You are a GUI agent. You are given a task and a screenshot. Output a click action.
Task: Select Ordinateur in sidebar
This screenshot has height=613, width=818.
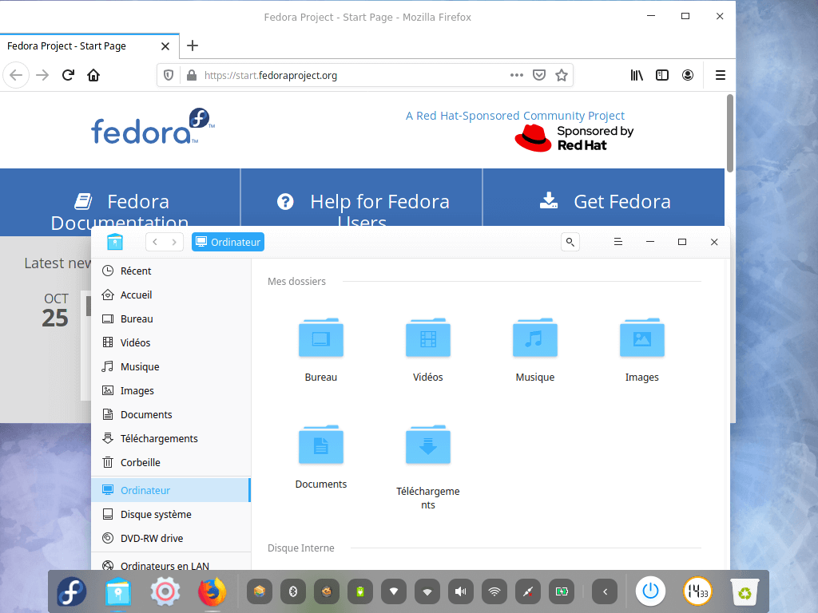point(171,491)
